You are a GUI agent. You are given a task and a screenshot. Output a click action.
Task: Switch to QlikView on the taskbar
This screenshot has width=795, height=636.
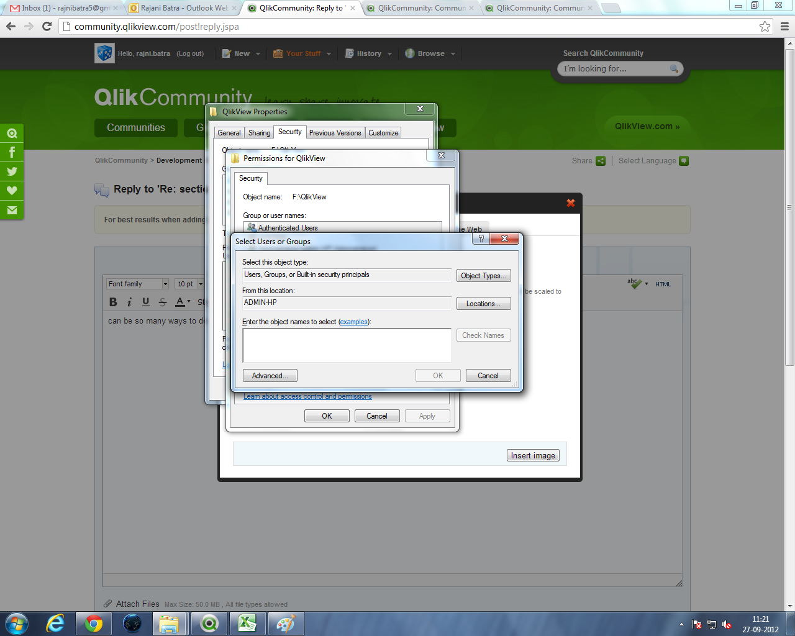pos(209,623)
